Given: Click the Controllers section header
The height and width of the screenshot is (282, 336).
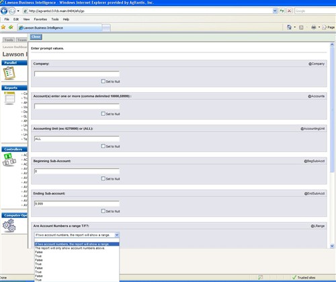Looking at the screenshot, I should pos(14,149).
